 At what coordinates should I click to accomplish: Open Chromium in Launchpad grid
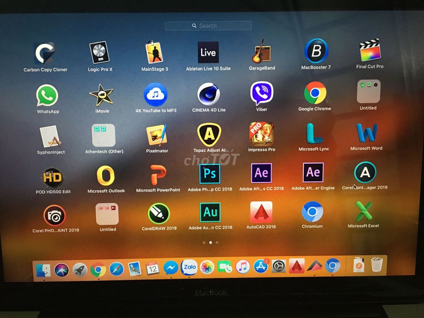point(312,212)
